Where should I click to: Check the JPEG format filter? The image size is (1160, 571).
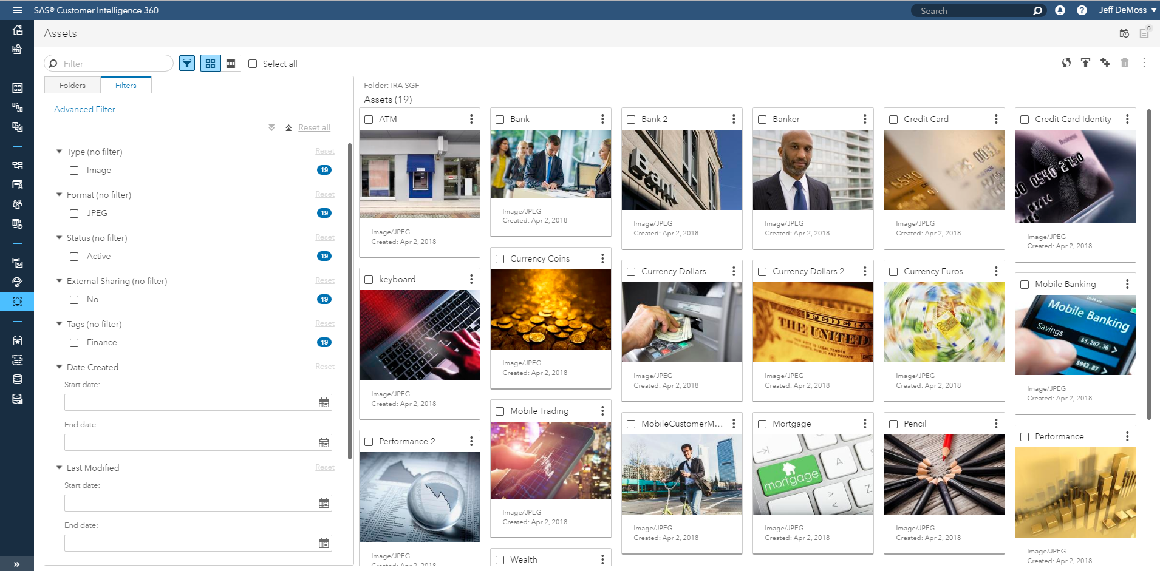74,214
